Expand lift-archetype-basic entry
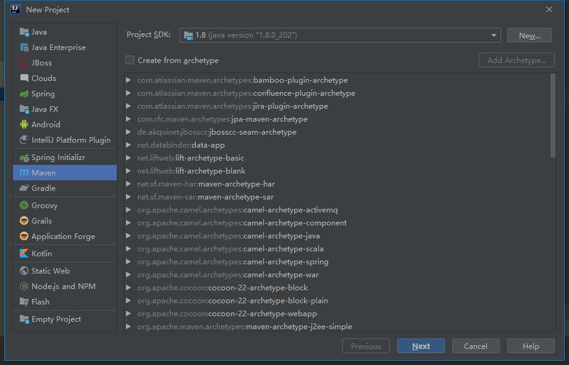Viewport: 569px width, 365px height. pyautogui.click(x=129, y=158)
